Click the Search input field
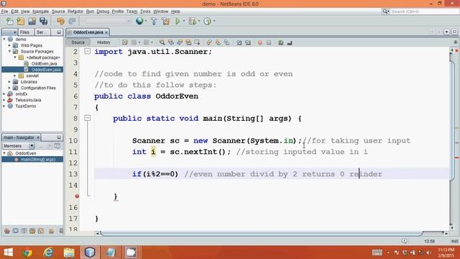 424,12
